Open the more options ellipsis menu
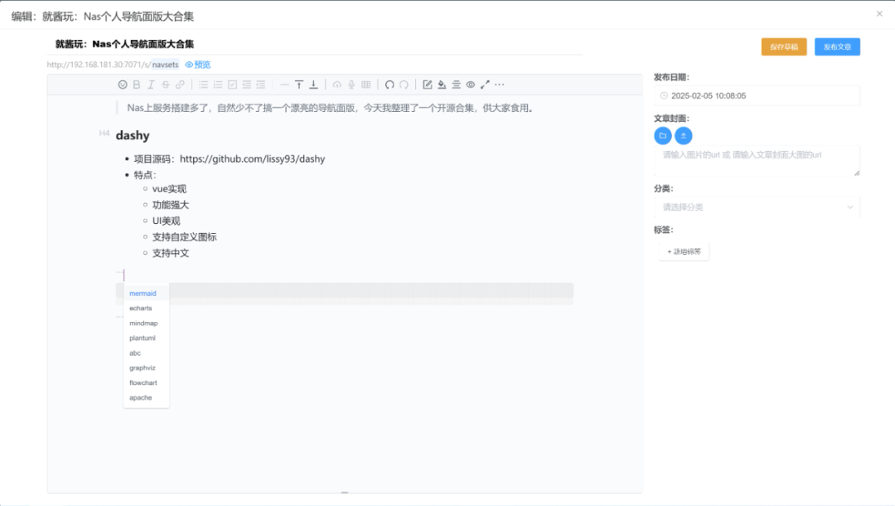This screenshot has height=506, width=895. point(500,85)
